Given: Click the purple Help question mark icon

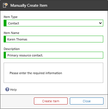Looking at the screenshot, I should [7, 89].
